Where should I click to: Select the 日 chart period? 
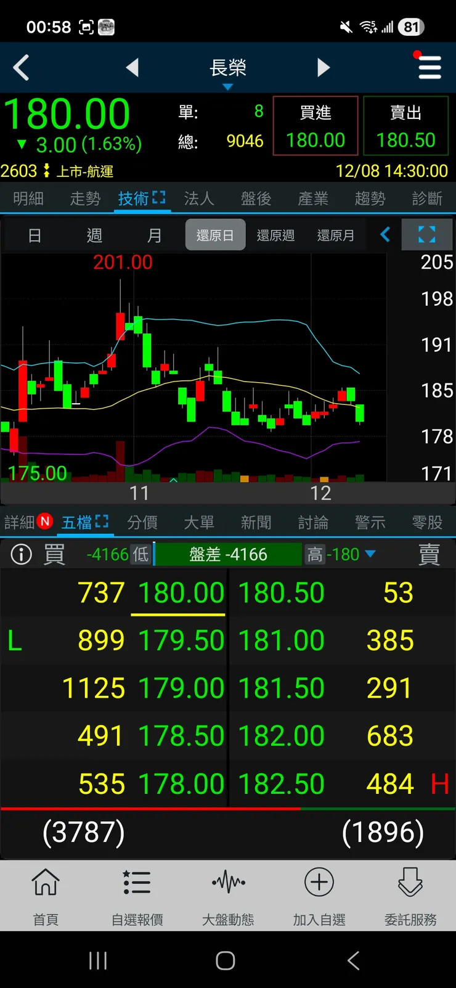point(35,235)
